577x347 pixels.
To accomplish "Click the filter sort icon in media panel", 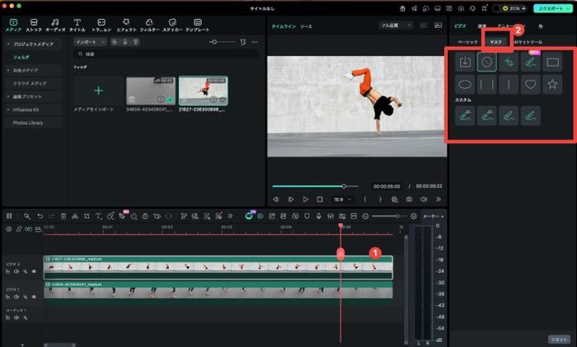I will (x=243, y=42).
